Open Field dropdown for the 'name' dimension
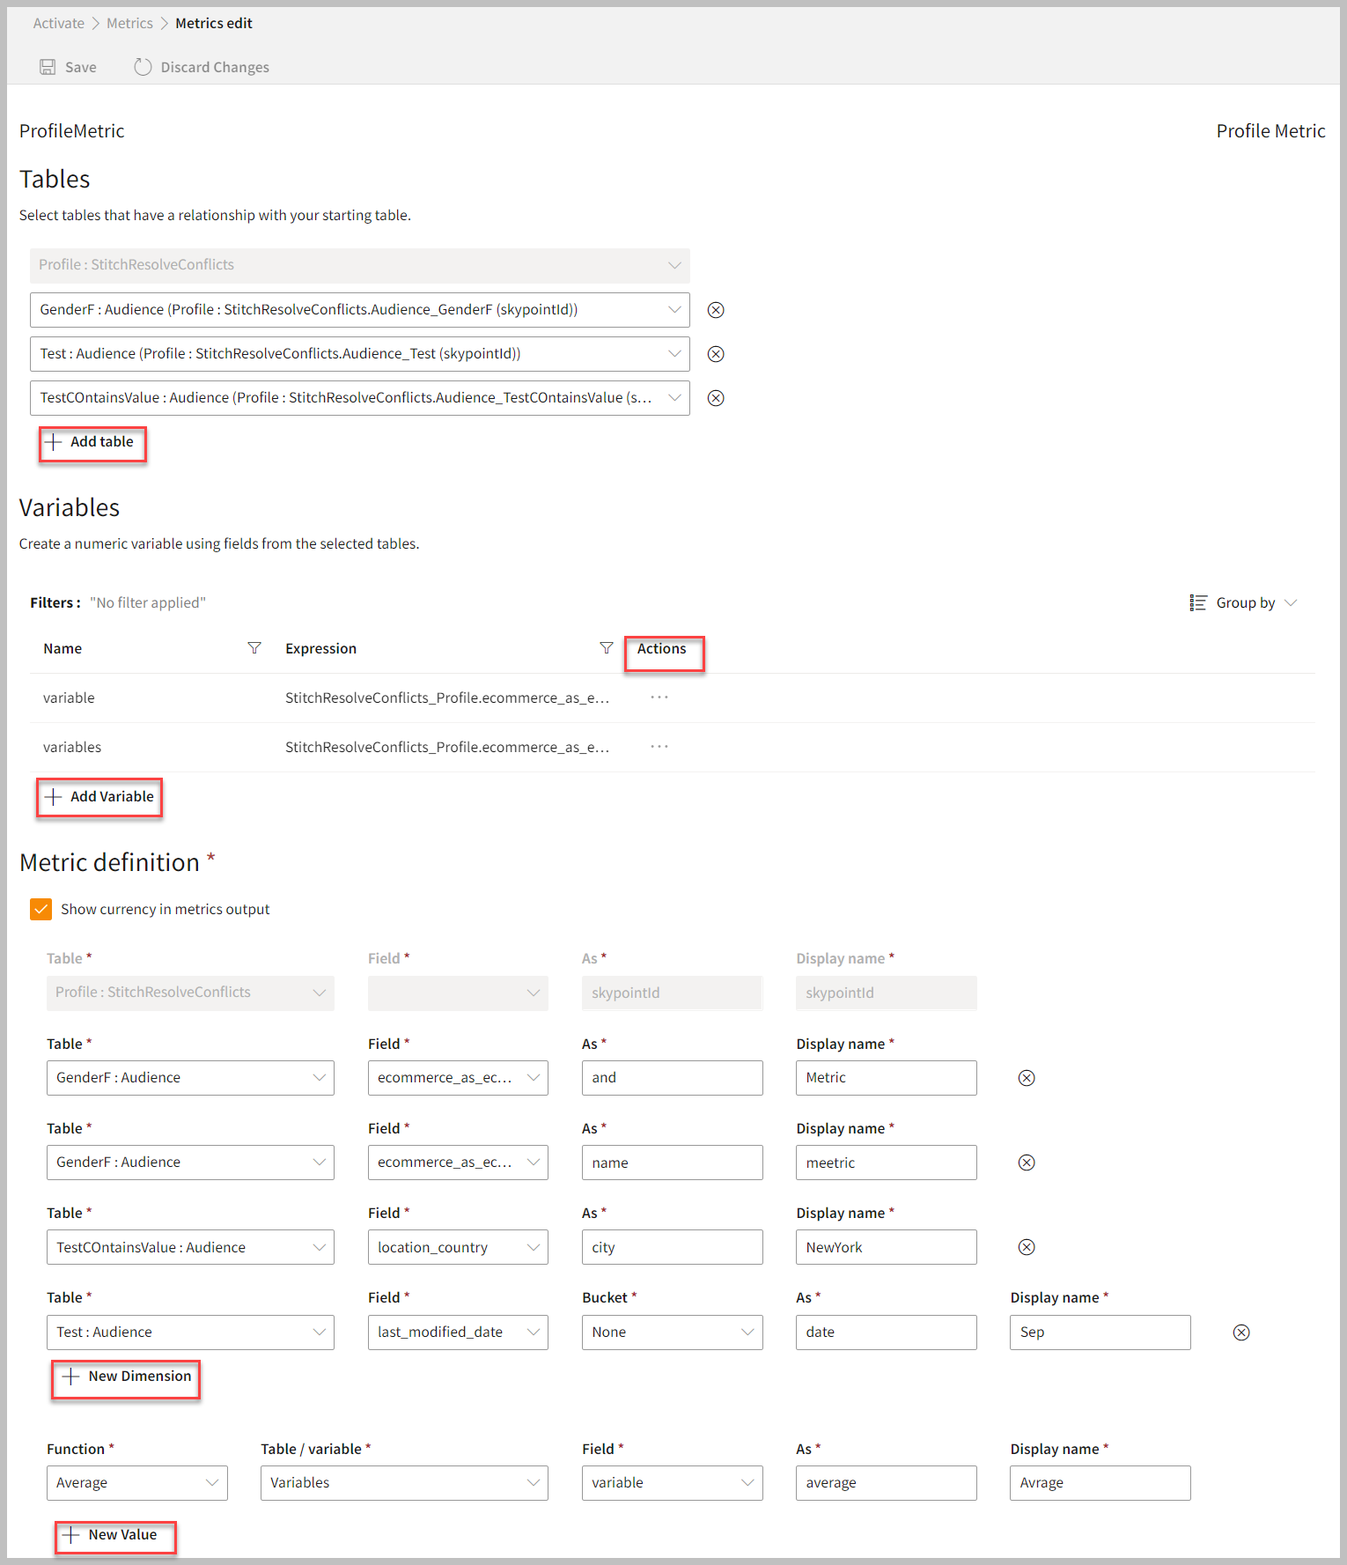Image resolution: width=1347 pixels, height=1565 pixels. click(458, 1163)
